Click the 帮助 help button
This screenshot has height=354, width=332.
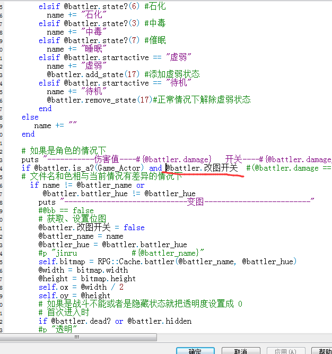(322, 351)
